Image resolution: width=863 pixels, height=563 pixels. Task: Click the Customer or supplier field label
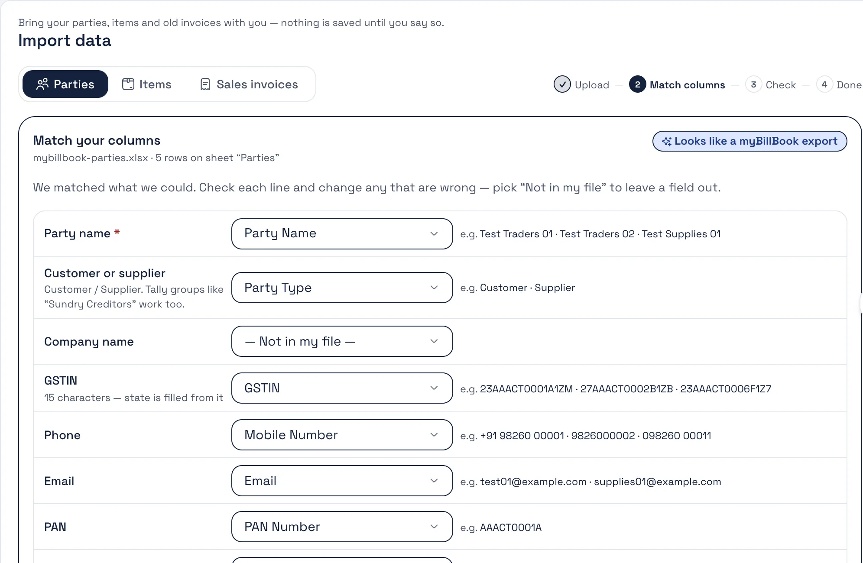tap(105, 273)
